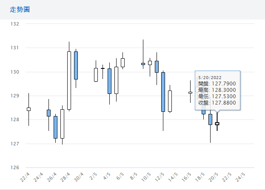Click the 5/20/2022 tooltip box

(x=217, y=90)
